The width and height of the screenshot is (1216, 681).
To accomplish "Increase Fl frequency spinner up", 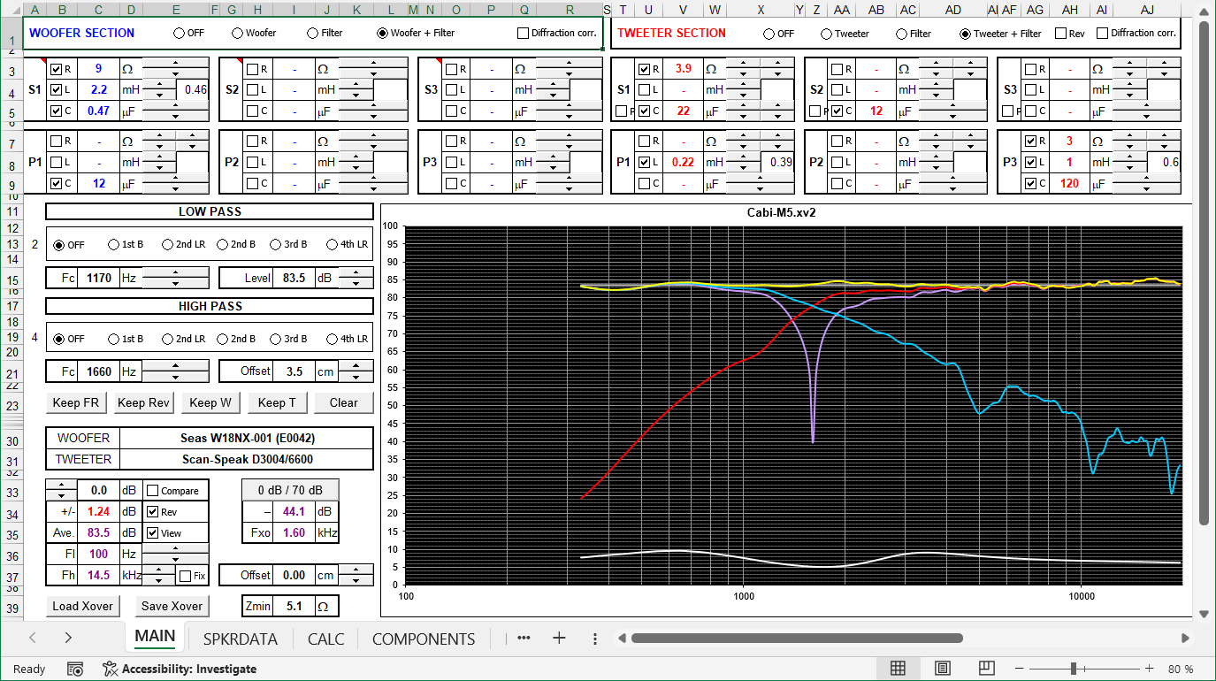I will tap(176, 549).
